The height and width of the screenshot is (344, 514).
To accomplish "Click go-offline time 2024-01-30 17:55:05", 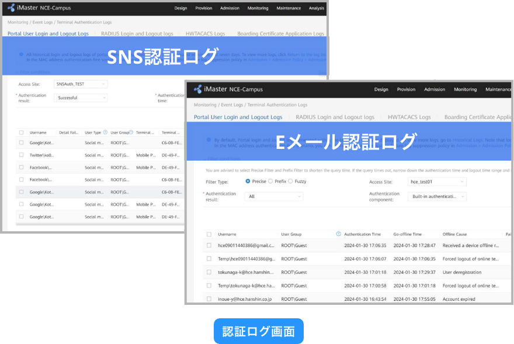I will point(414,299).
